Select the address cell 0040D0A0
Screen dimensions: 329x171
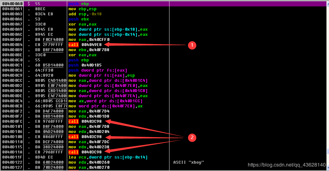point(12,4)
